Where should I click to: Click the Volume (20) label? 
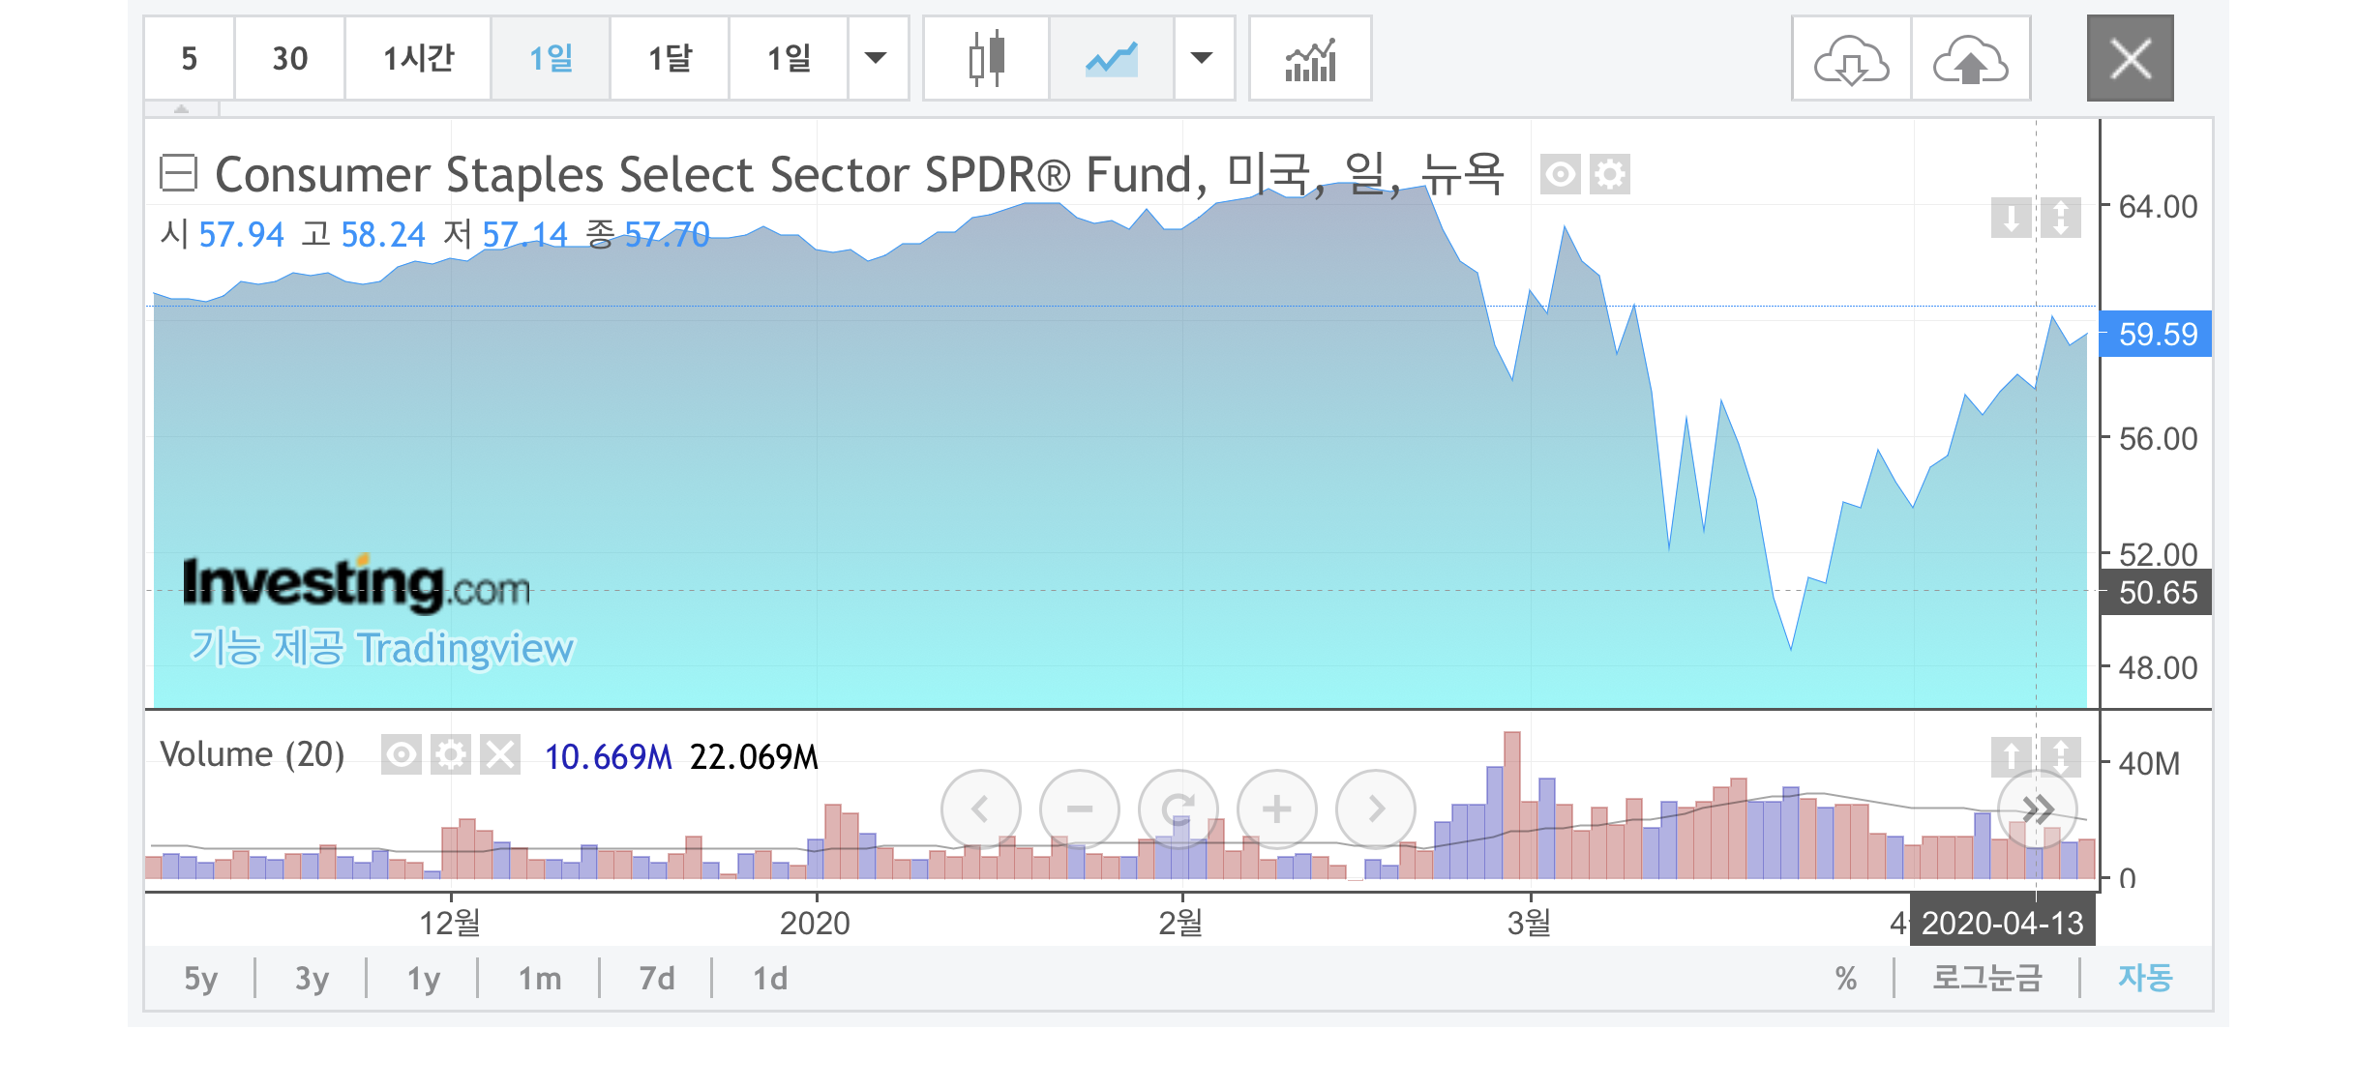click(x=252, y=755)
